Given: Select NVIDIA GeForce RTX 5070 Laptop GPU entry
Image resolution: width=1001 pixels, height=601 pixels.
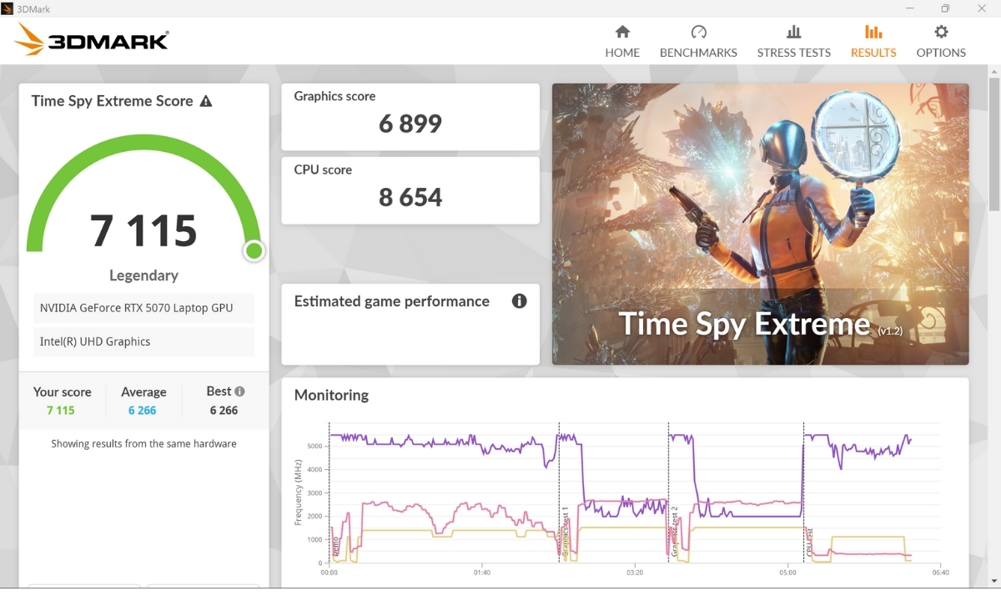Looking at the screenshot, I should [x=143, y=308].
